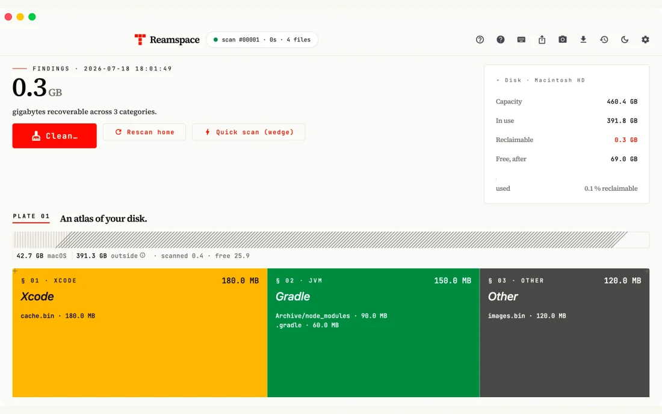Screen dimensions: 662x414
Task: Select the gray Other treemap tile
Action: coord(565,333)
